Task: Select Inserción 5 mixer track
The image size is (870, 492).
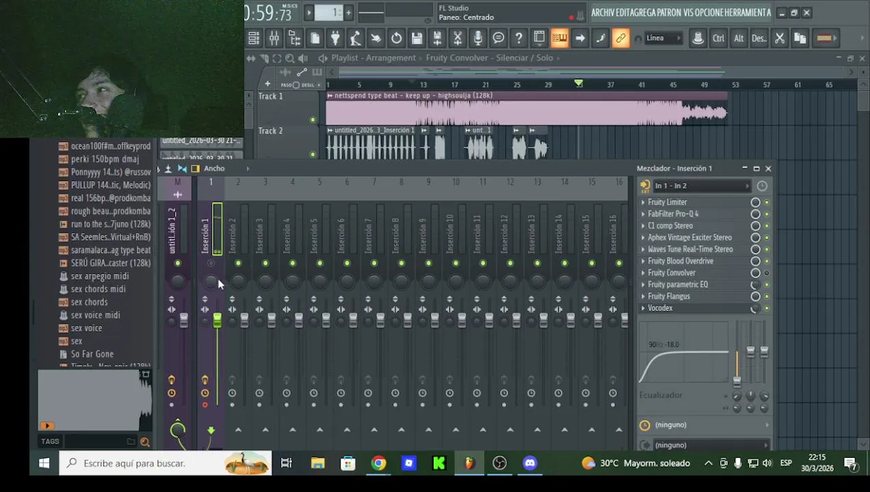Action: [319, 225]
